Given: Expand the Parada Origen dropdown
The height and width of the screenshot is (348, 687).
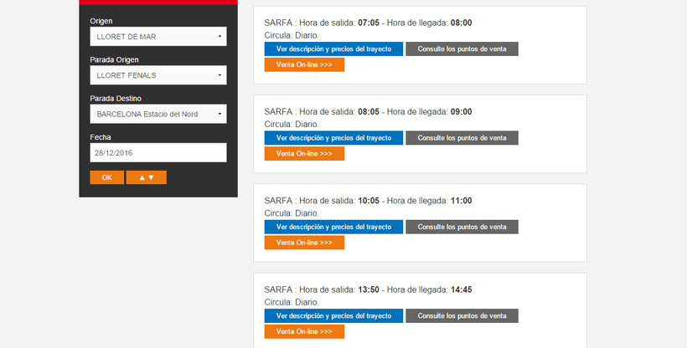Looking at the screenshot, I should (x=158, y=75).
